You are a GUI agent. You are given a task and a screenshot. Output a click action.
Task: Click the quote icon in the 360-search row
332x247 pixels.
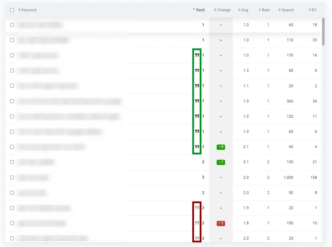pos(197,101)
